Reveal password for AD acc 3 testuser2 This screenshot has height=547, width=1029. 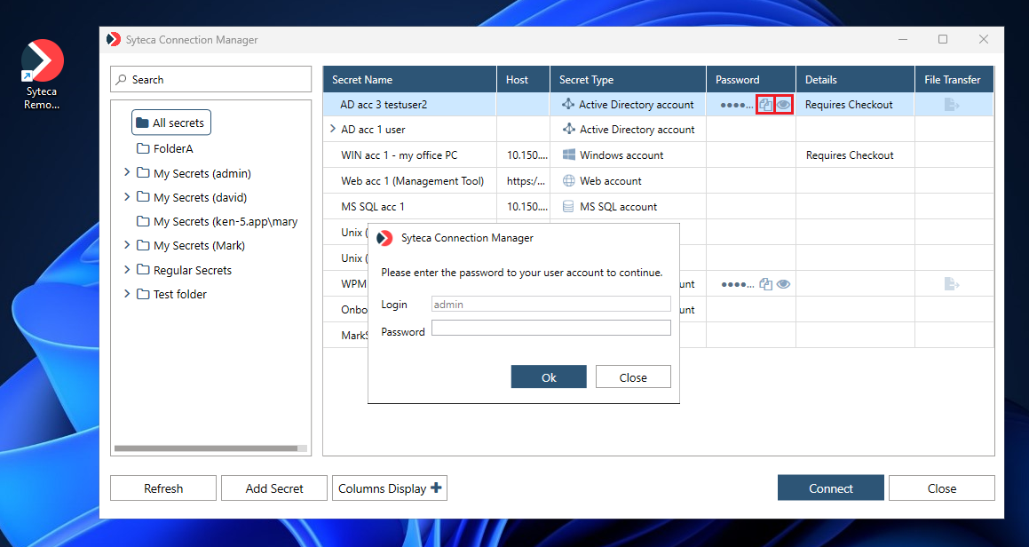784,105
